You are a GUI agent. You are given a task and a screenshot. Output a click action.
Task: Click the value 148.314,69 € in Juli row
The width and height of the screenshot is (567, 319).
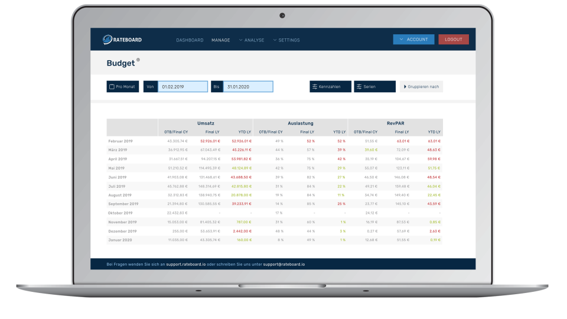pos(210,186)
